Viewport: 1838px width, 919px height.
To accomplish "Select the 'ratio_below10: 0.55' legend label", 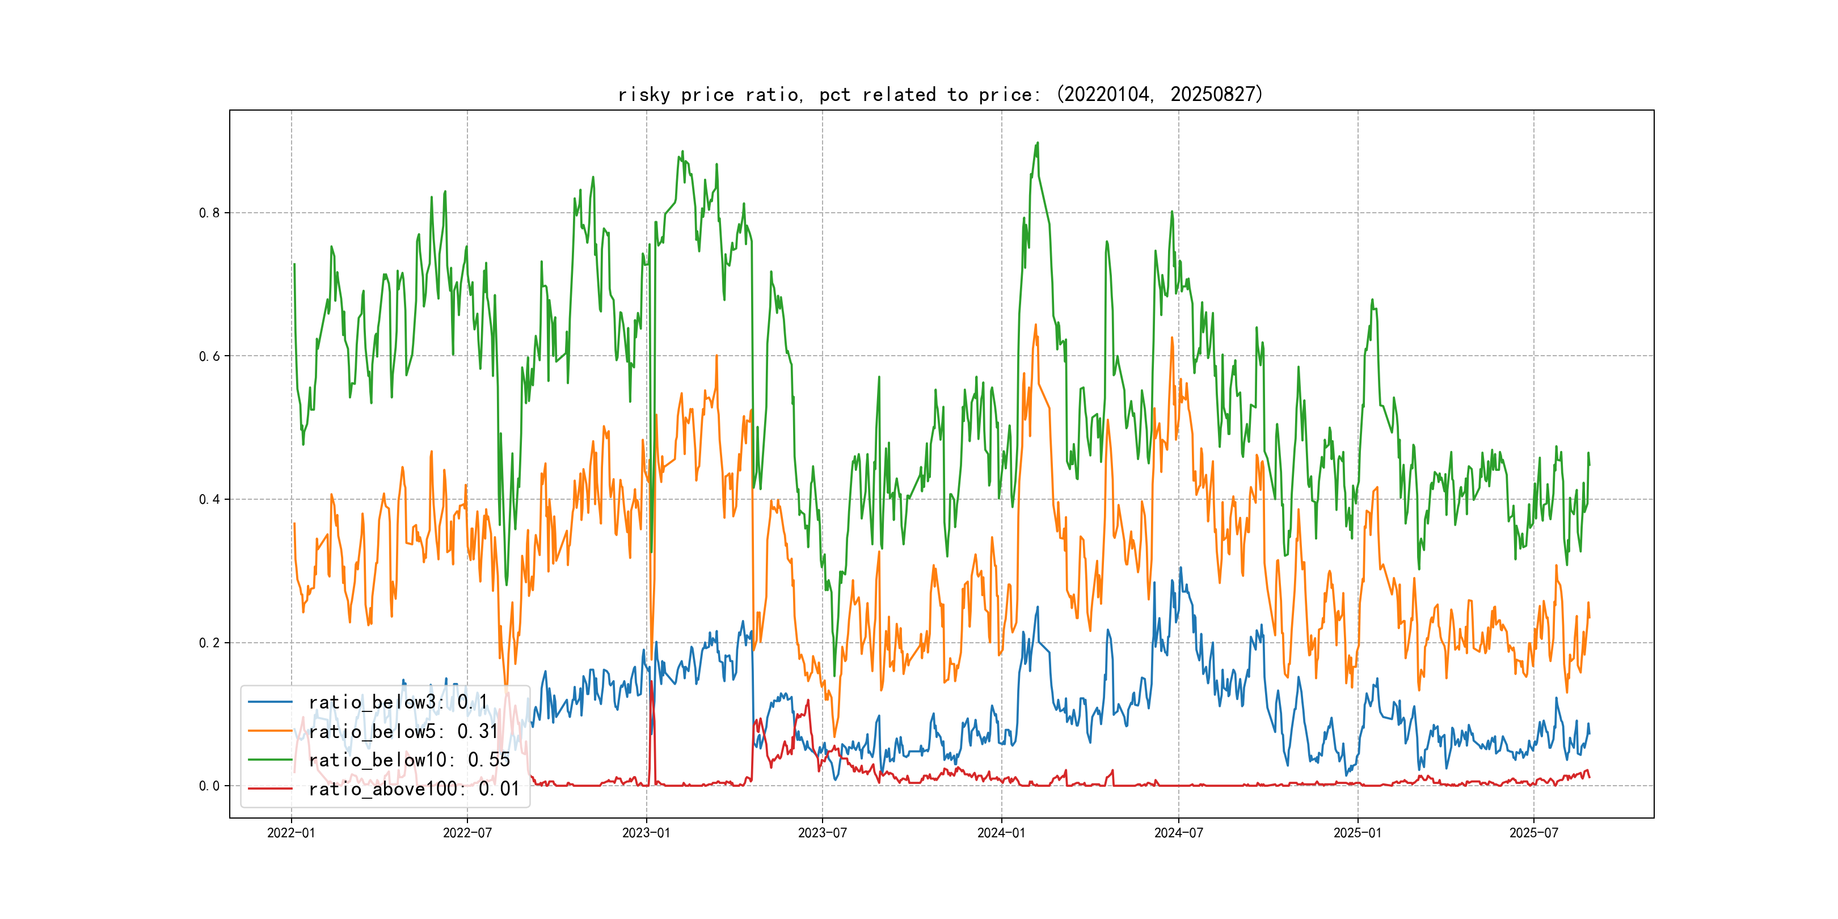I will [409, 760].
